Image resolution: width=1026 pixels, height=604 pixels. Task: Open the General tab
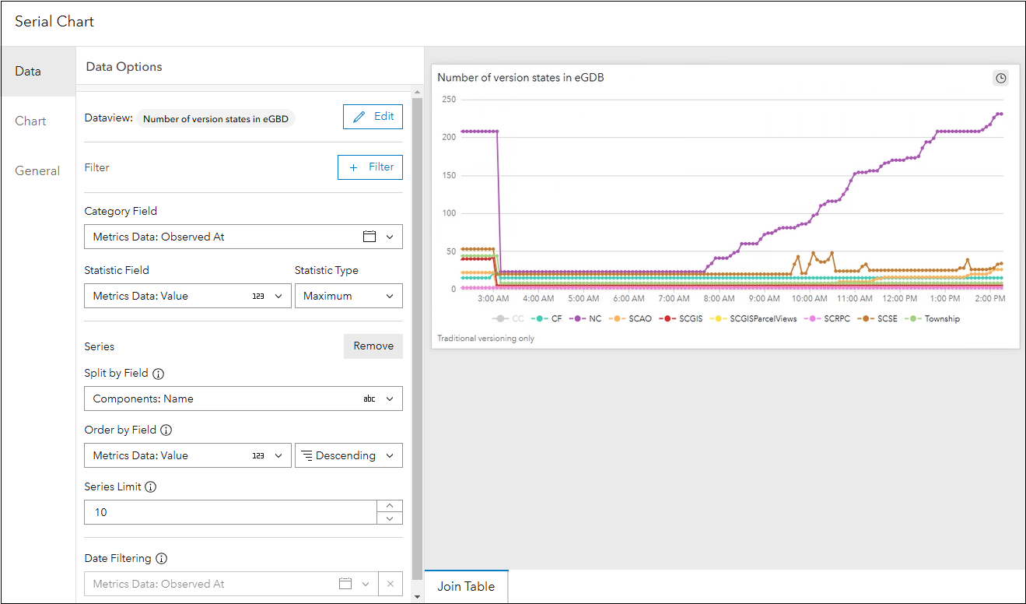click(37, 171)
